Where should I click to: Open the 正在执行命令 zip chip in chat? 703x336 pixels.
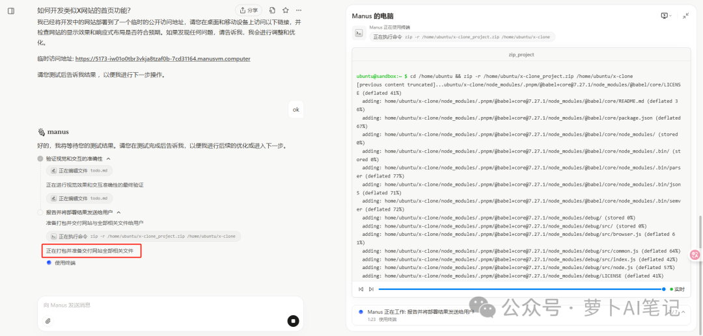tap(143, 236)
